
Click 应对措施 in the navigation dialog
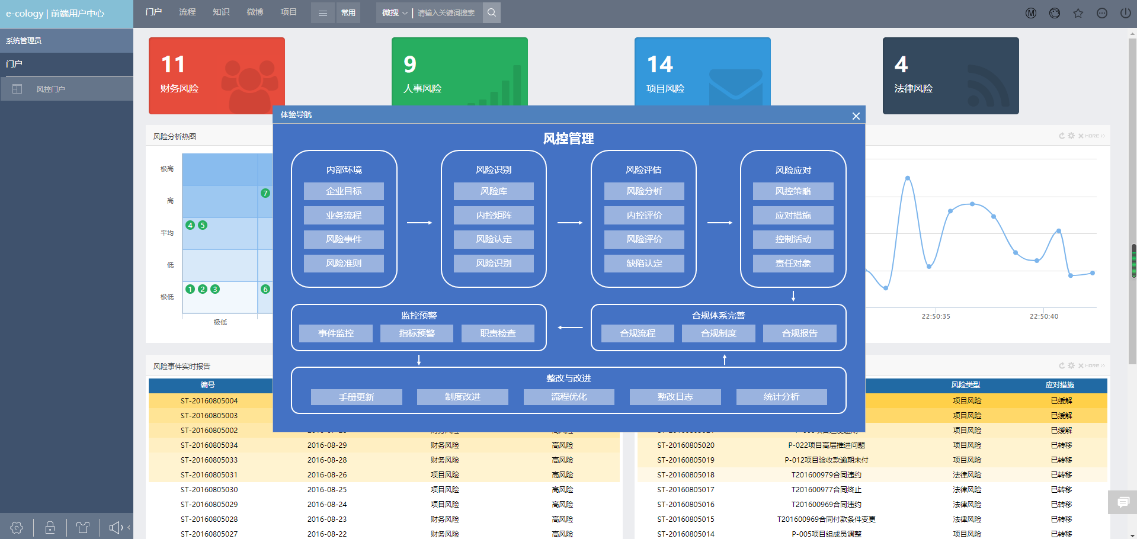pos(793,216)
